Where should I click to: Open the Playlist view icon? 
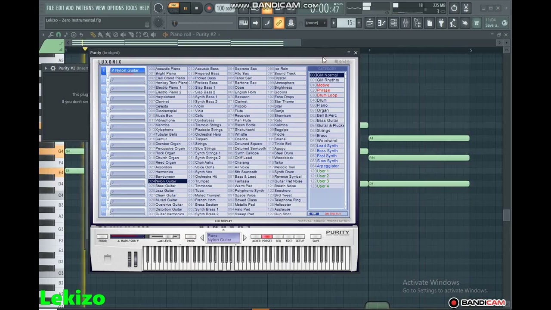370,23
